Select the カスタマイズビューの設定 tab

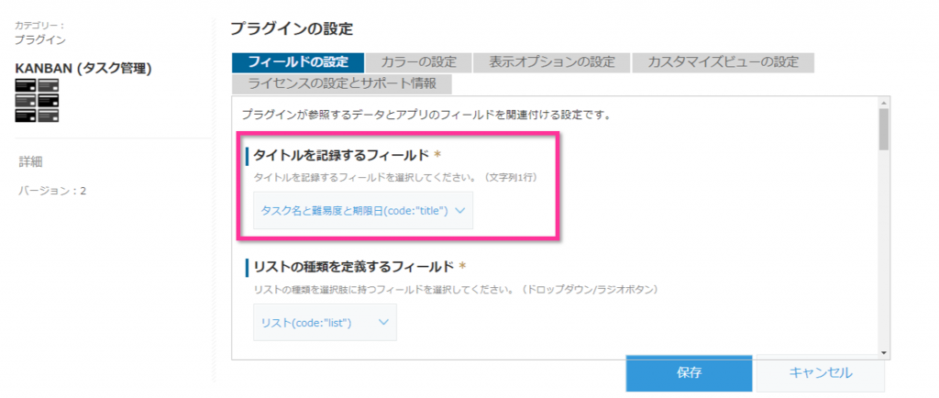point(723,62)
